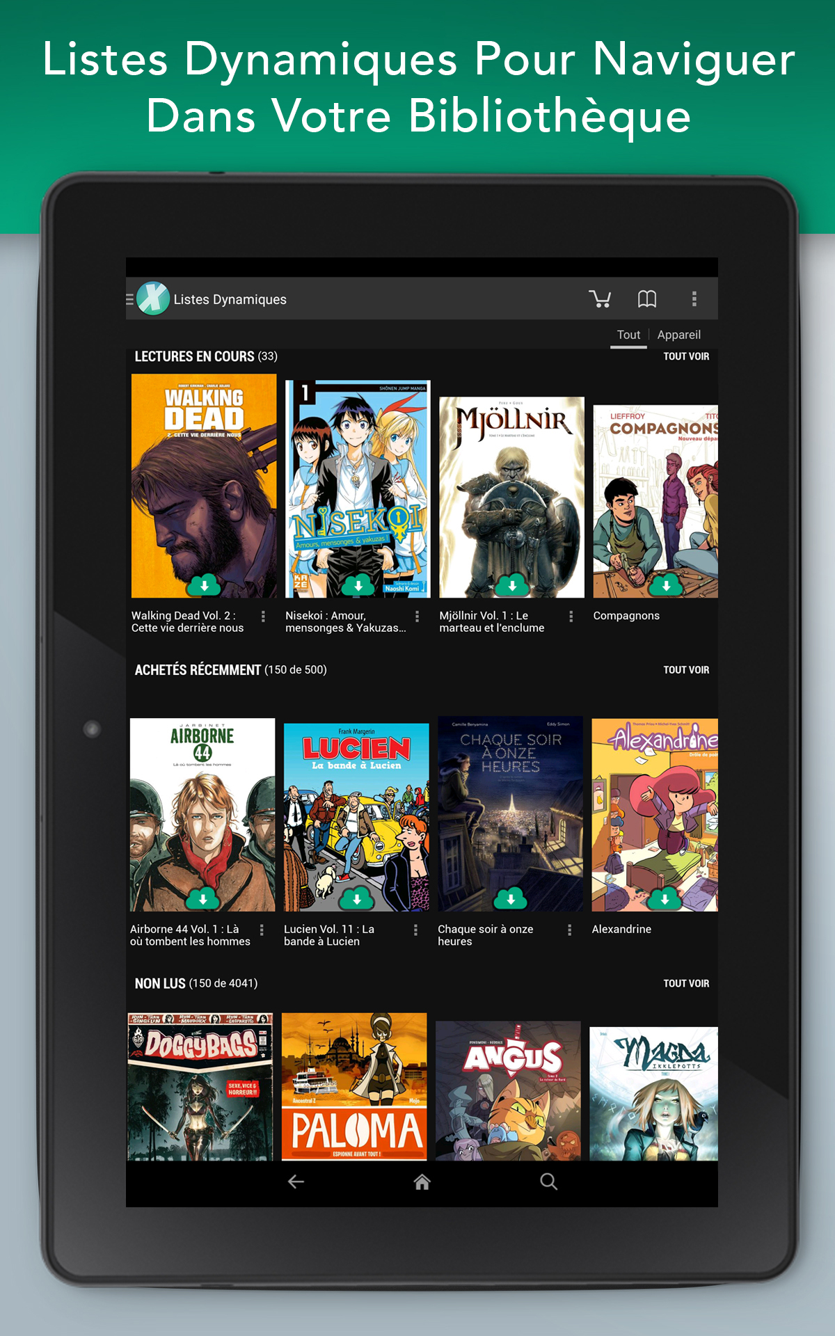Open options menu for Walking Dead Vol. 2
This screenshot has height=1336, width=835.
(x=263, y=617)
